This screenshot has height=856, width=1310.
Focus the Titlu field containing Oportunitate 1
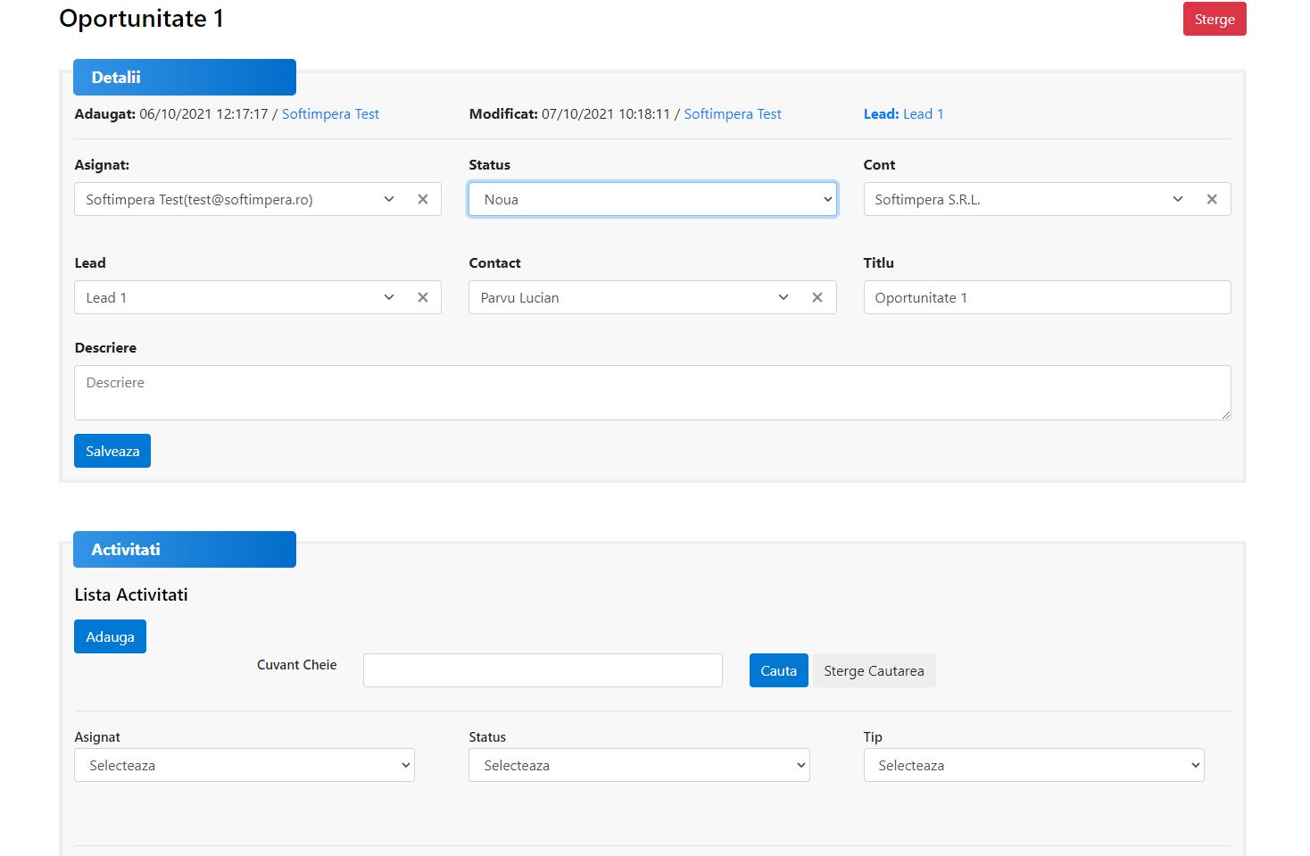(x=1047, y=297)
